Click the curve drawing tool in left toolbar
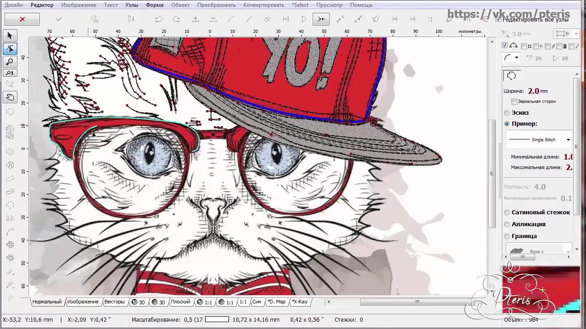Image resolution: width=586 pixels, height=329 pixels. [x=10, y=232]
